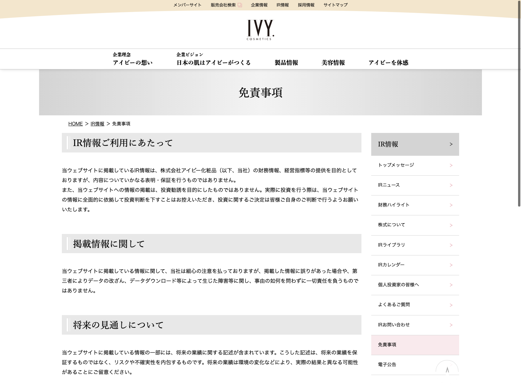The image size is (521, 391).
Task: Open 企業情報 in the top bar
Action: 259,5
